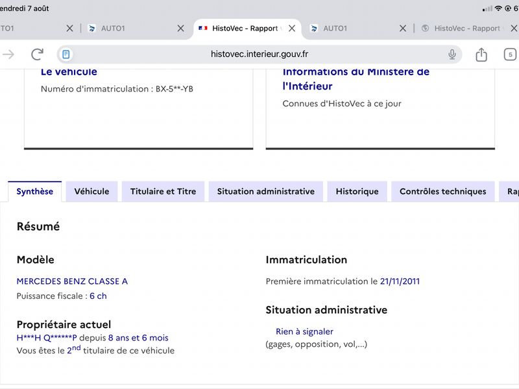
Task: Click the 8 ans et 6 mois duration
Action: 138,338
